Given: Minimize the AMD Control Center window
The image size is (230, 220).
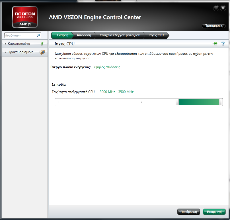Looking at the screenshot, I should [x=216, y=8].
